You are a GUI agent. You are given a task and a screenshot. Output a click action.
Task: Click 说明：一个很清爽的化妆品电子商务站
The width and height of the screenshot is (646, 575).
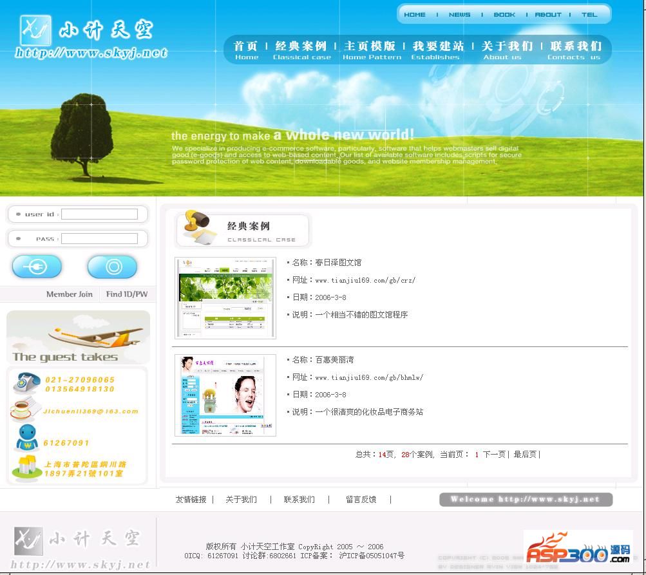(357, 412)
